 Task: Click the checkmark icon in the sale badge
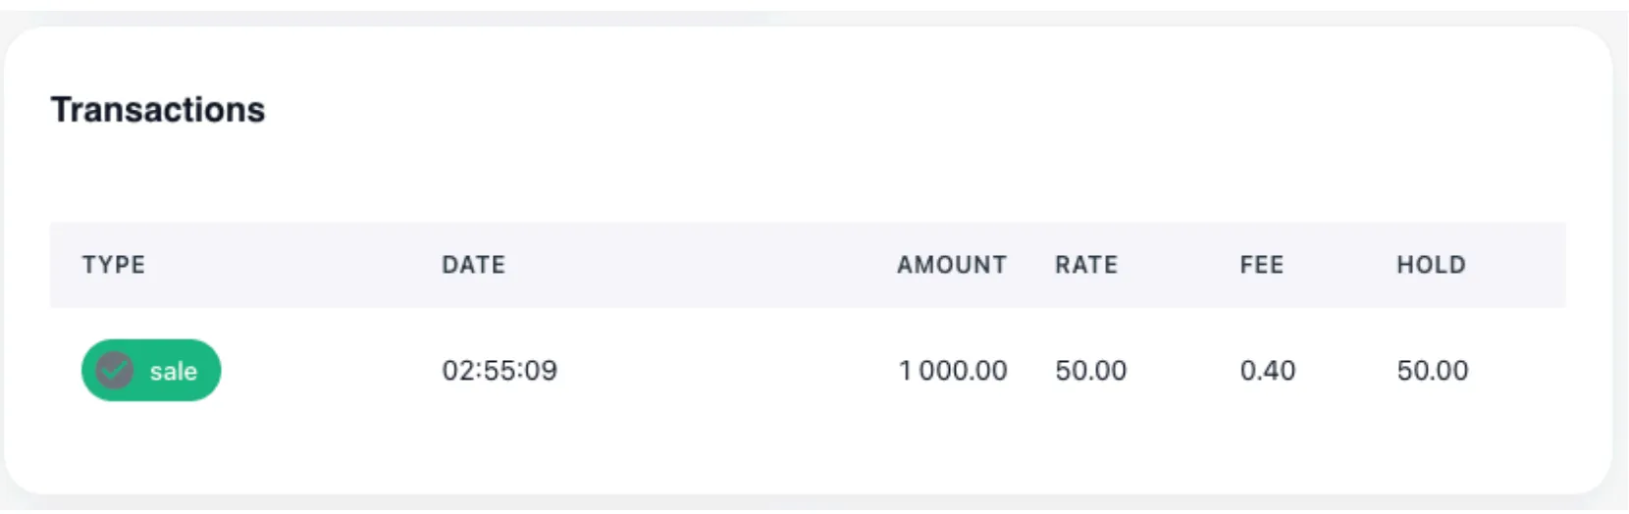[x=115, y=371]
